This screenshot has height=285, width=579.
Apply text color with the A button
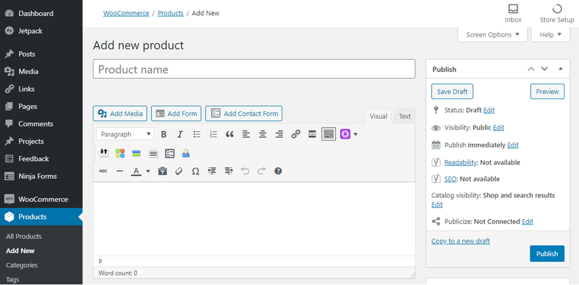click(137, 171)
